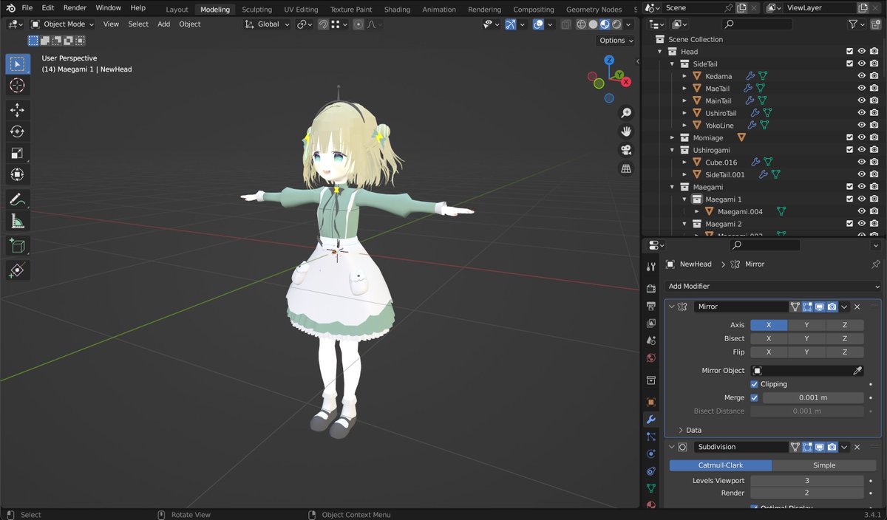This screenshot has width=887, height=520.
Task: Open the Object Mode dropdown
Action: coord(63,24)
